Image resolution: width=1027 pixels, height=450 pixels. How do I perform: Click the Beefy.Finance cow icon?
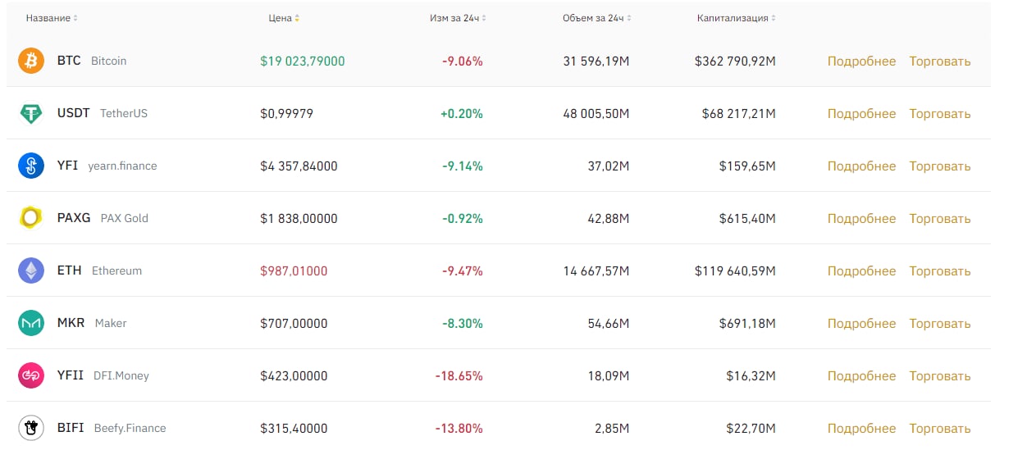coord(31,428)
